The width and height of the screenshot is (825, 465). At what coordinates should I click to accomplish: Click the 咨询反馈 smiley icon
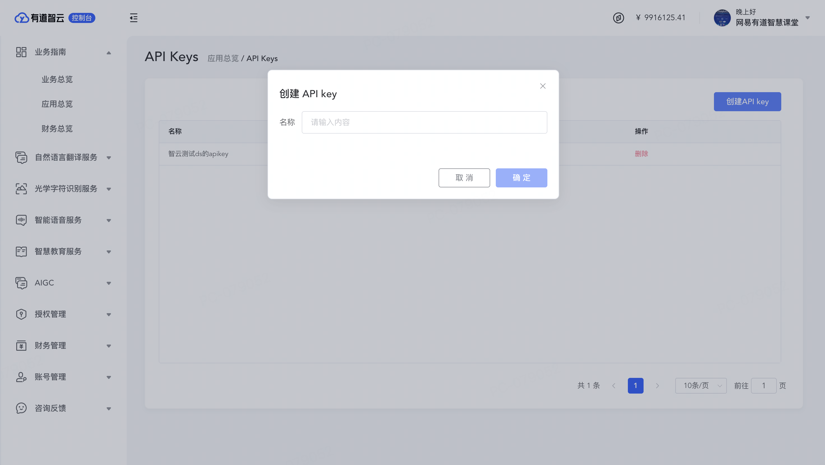point(21,408)
